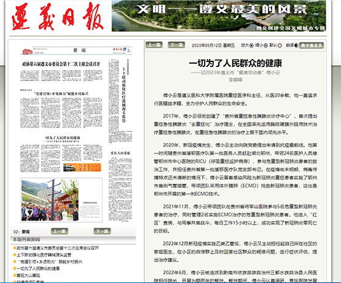Click bullet icon beside 上下联动强化医疗器械源头监管

pyautogui.click(x=15, y=255)
